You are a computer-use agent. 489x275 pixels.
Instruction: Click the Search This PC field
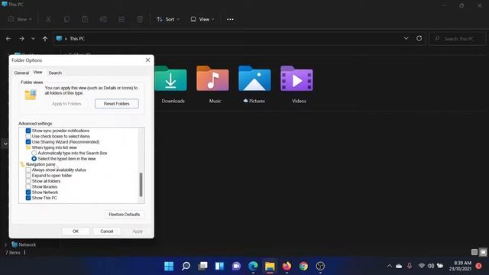click(458, 39)
